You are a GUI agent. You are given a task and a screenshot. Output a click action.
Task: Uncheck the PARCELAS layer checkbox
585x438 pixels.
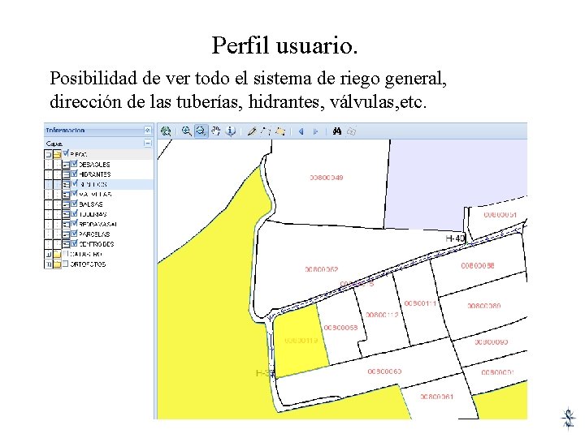[74, 234]
